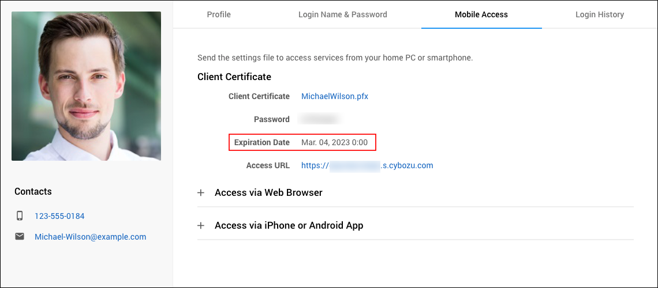Click the user's profile photo
The image size is (658, 288).
point(86,86)
